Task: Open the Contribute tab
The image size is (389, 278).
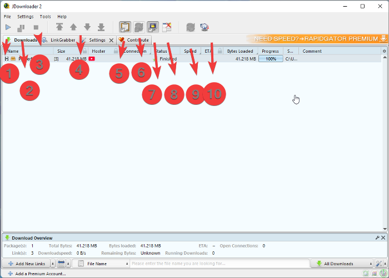Action: click(x=134, y=40)
